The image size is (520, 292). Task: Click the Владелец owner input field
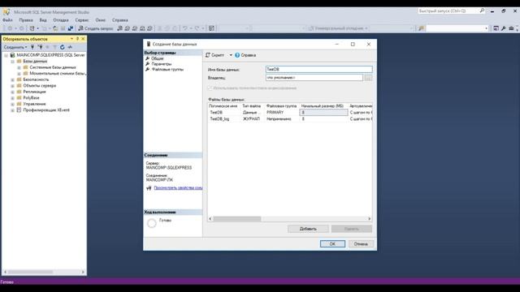pos(314,78)
